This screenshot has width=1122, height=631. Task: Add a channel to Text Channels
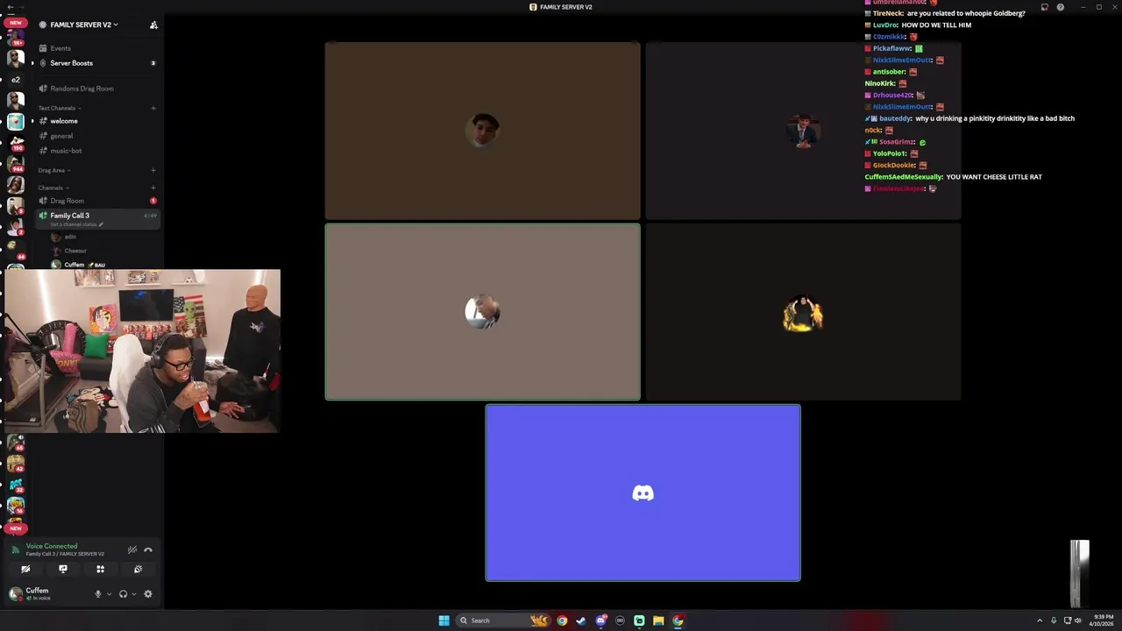coord(153,108)
